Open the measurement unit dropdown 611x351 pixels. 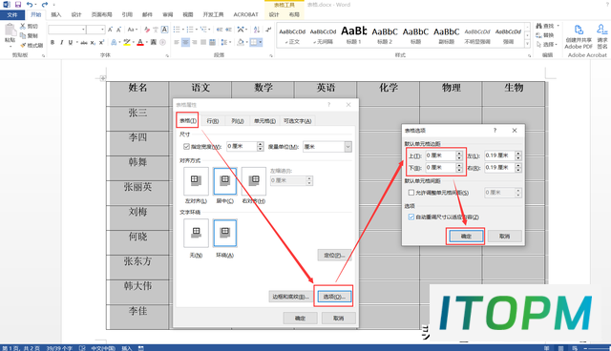(348, 147)
